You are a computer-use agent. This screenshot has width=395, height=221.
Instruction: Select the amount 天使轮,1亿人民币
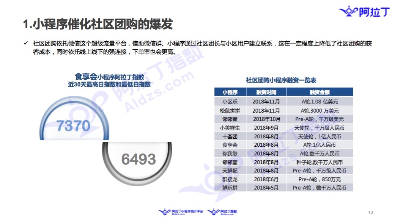coord(319,136)
